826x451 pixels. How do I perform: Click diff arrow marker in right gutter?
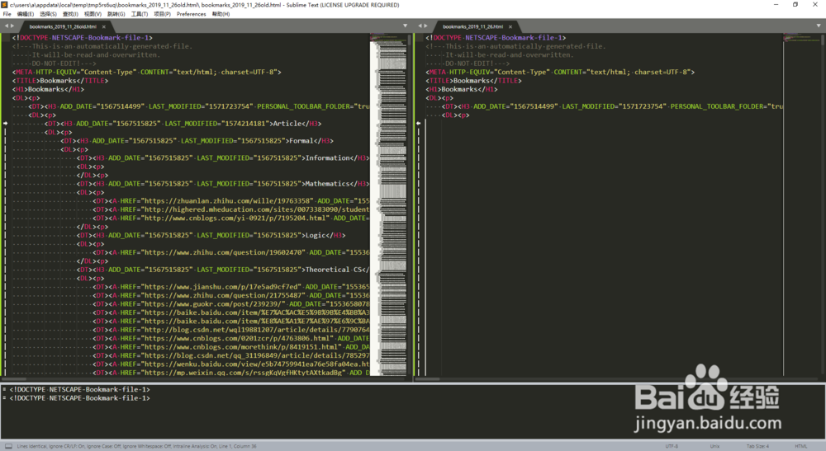click(419, 124)
